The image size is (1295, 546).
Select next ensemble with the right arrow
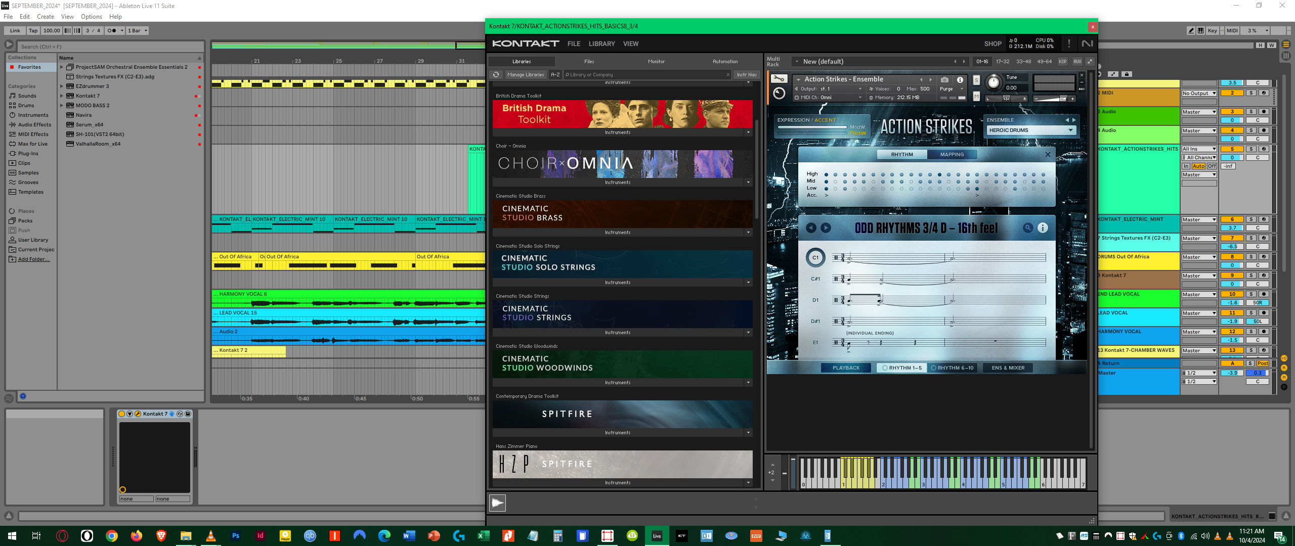[x=1074, y=120]
